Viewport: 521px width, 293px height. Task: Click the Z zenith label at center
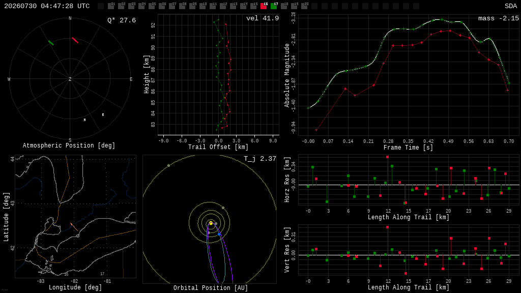click(70, 79)
